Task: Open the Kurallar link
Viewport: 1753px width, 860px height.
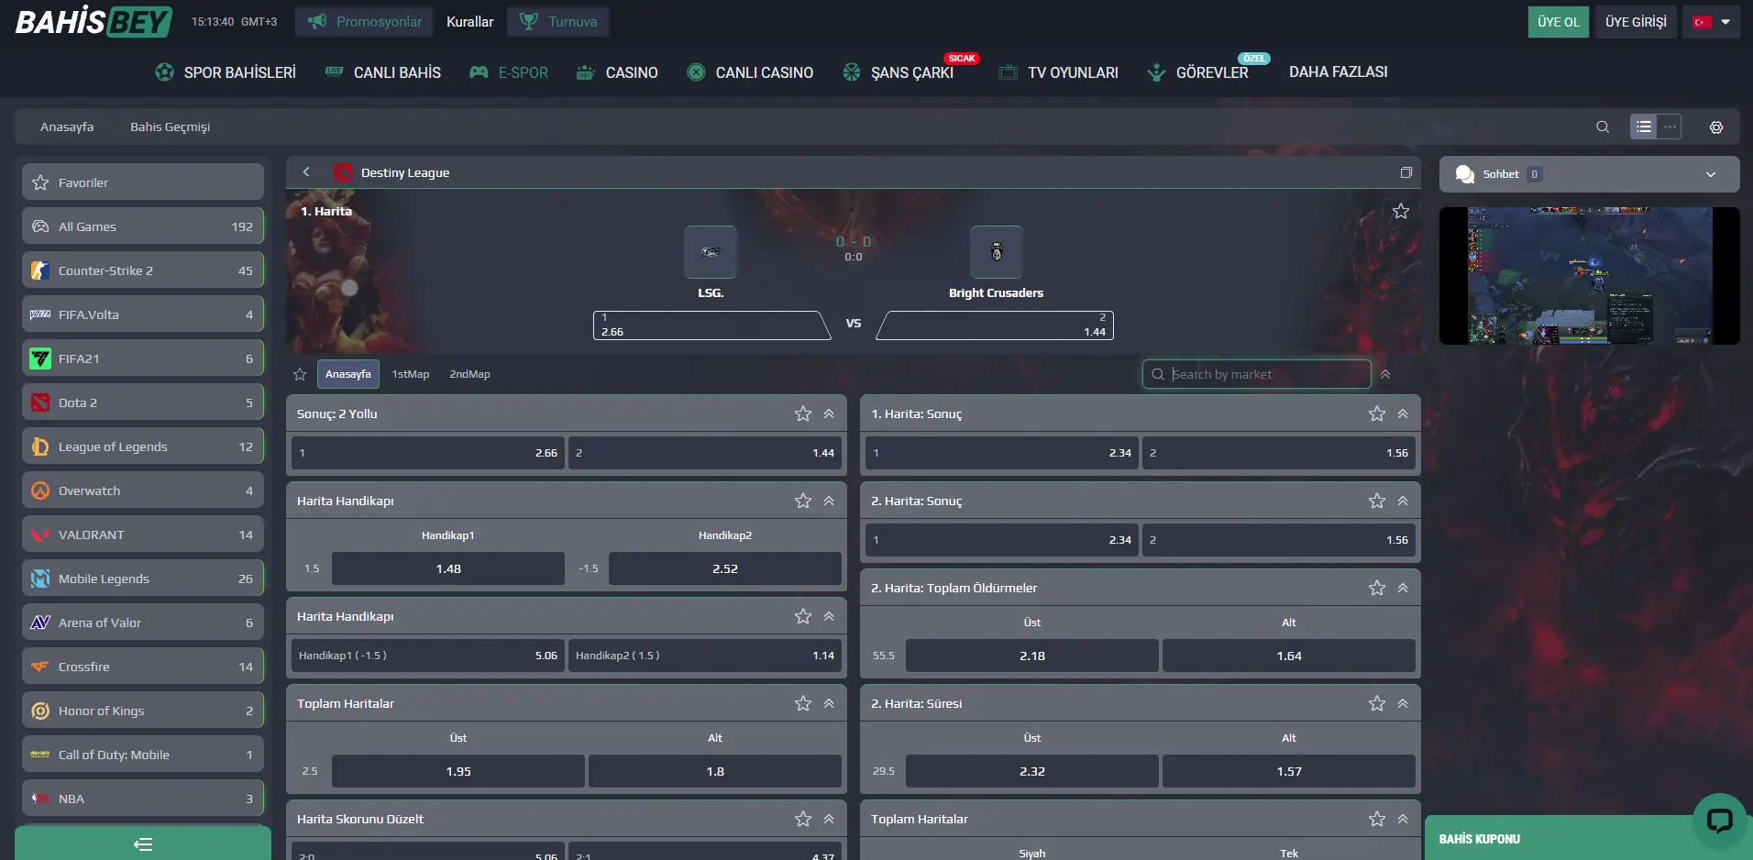Action: (x=470, y=21)
